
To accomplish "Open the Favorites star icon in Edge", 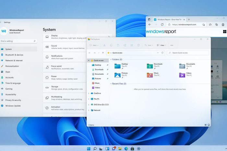I will click(x=210, y=25).
